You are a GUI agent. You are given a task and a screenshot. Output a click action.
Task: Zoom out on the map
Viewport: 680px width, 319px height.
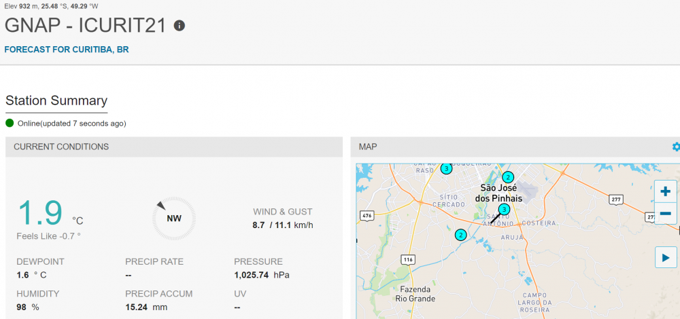pyautogui.click(x=665, y=214)
